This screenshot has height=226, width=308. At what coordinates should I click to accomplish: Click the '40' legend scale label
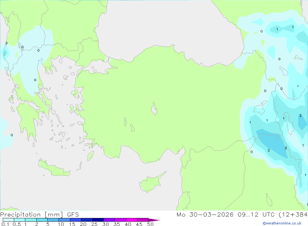(128, 224)
